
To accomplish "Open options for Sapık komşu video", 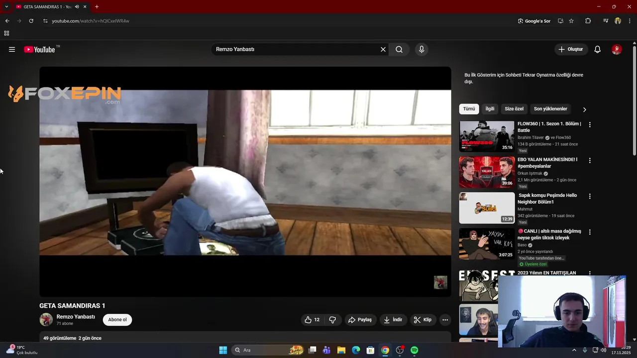I will click(590, 196).
